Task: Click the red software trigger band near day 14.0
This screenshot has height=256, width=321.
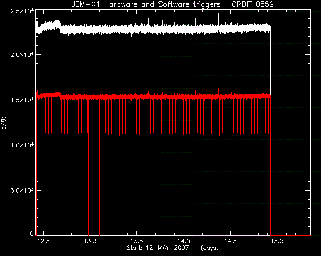Action: 184,97
